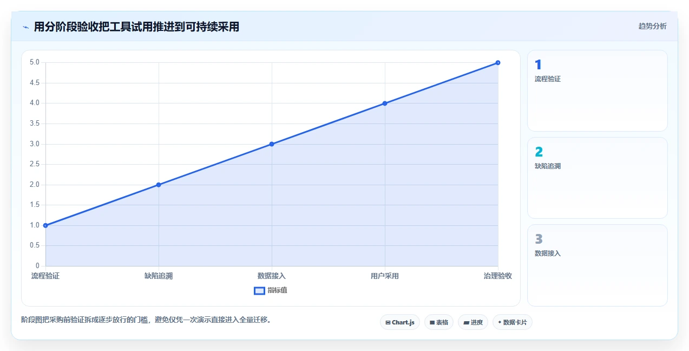
Task: Select the 进度 tag chip
Action: 473,322
